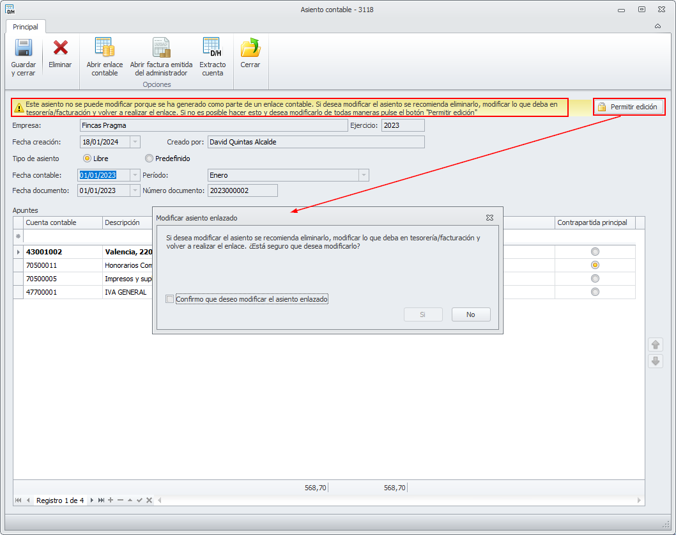Select contrapartida principal radio for 47700001
This screenshot has height=535, width=676.
[595, 292]
